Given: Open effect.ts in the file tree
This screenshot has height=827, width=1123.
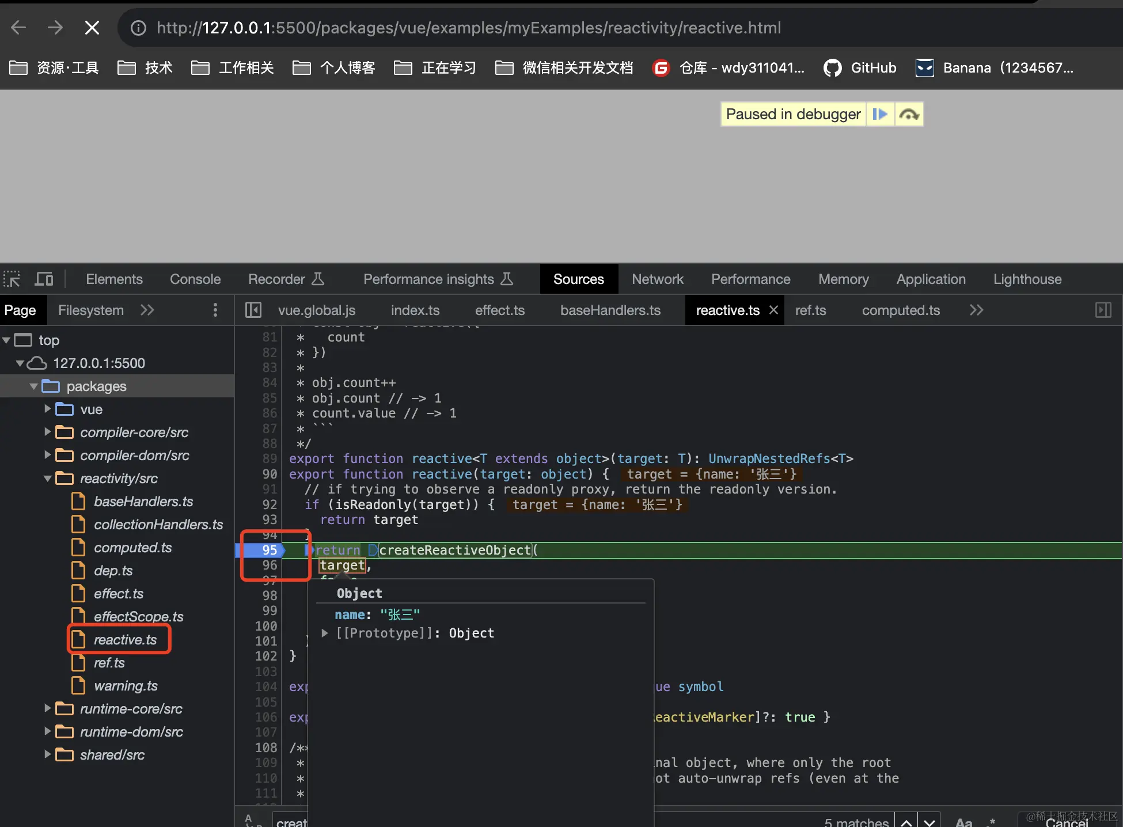Looking at the screenshot, I should coord(118,593).
